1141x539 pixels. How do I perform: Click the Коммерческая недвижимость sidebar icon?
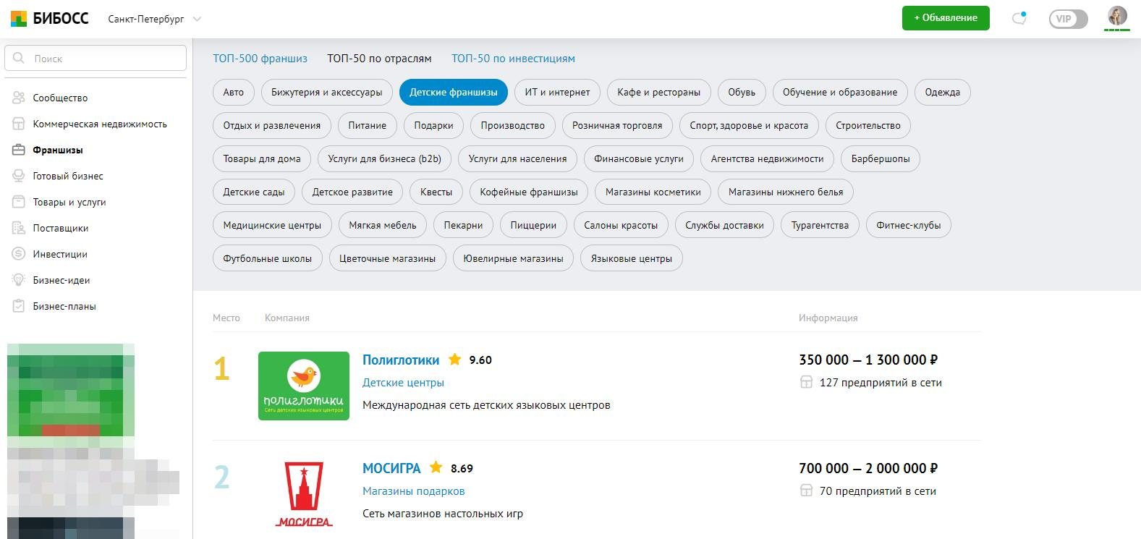19,124
